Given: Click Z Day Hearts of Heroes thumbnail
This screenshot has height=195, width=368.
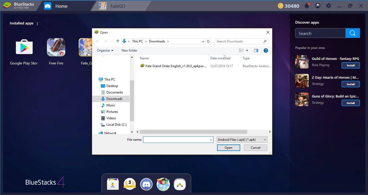Looking at the screenshot, I should [302, 81].
